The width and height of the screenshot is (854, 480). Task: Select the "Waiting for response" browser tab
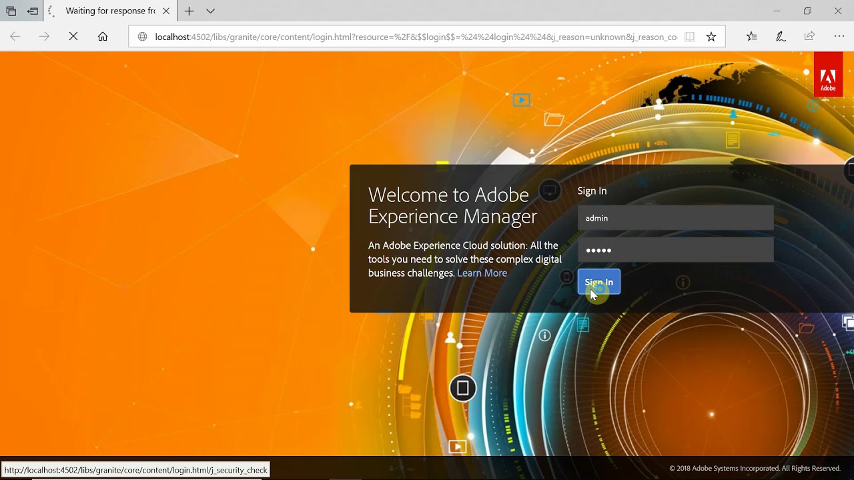pyautogui.click(x=110, y=11)
